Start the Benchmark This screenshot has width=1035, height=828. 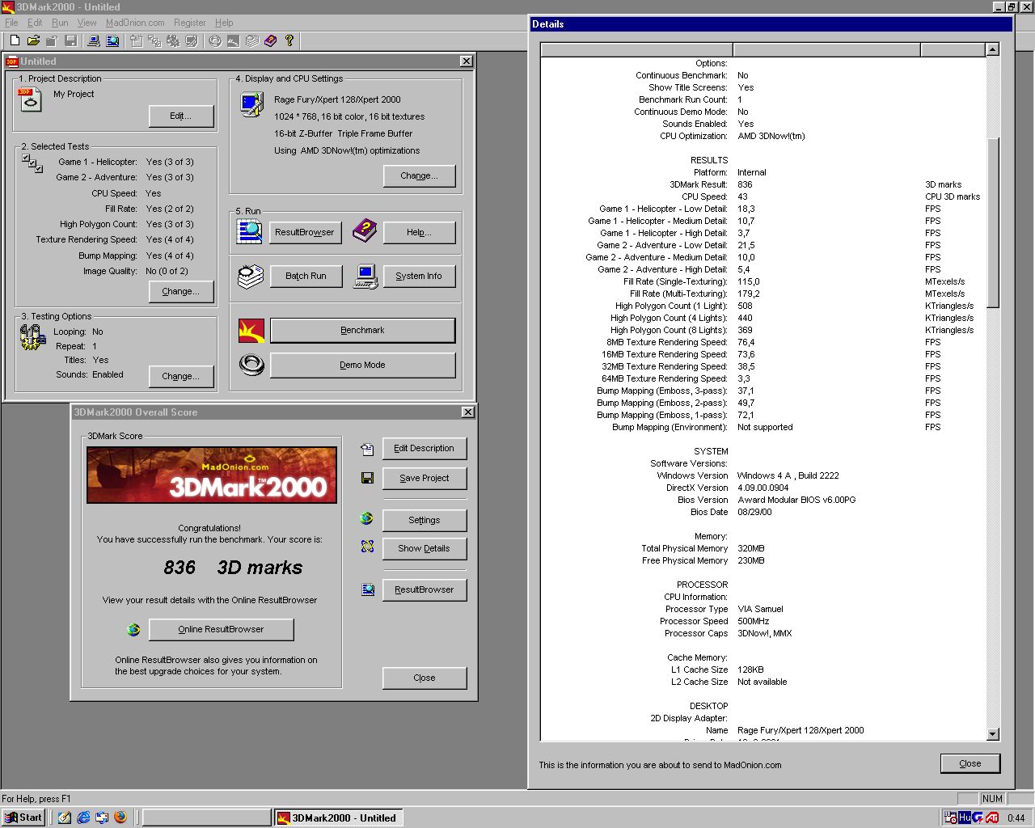362,330
